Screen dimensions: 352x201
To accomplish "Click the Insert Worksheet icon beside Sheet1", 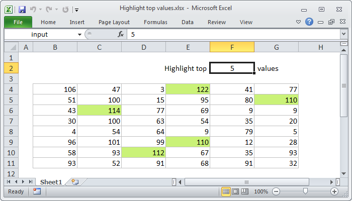I will tap(75, 181).
